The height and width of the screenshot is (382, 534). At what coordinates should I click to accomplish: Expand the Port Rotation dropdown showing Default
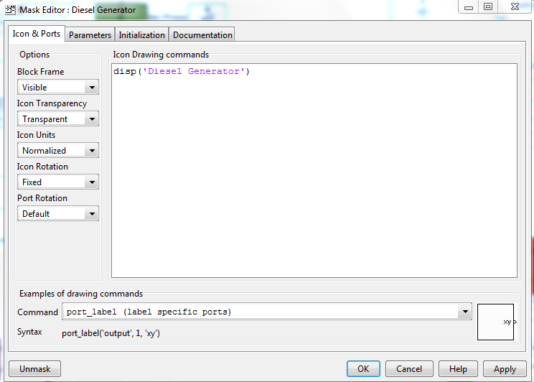tap(58, 214)
